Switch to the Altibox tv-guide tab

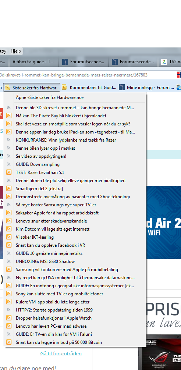coord(33,62)
